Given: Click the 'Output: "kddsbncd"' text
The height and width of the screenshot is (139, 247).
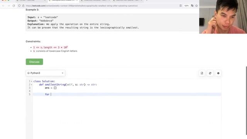Looking at the screenshot, I should (x=41, y=20).
